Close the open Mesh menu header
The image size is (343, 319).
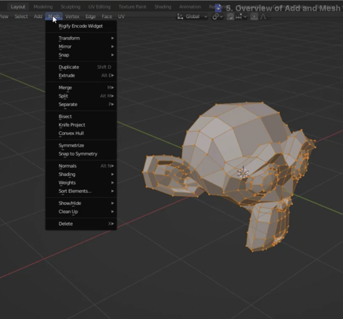click(x=54, y=16)
